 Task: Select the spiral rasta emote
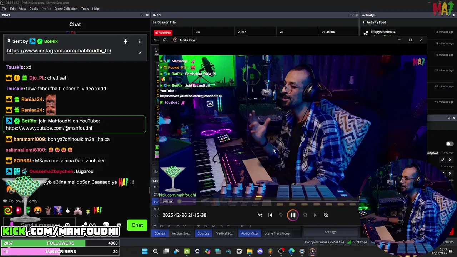point(7,211)
